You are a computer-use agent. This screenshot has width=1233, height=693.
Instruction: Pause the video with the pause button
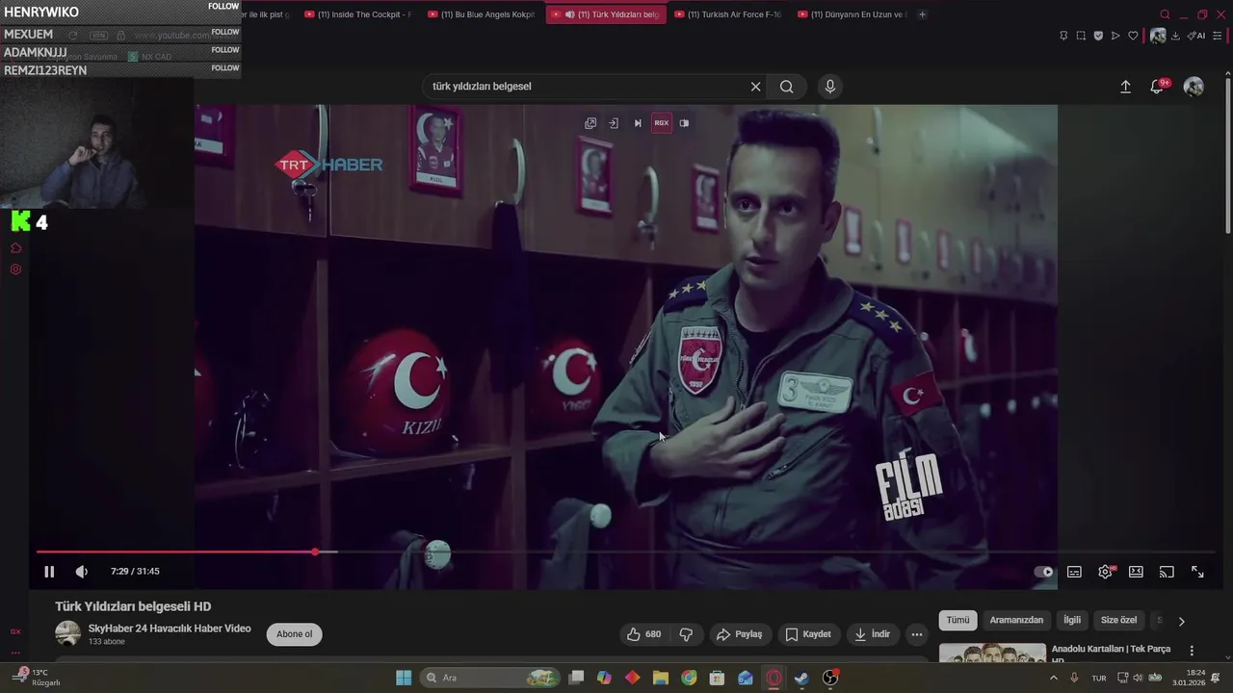point(49,572)
